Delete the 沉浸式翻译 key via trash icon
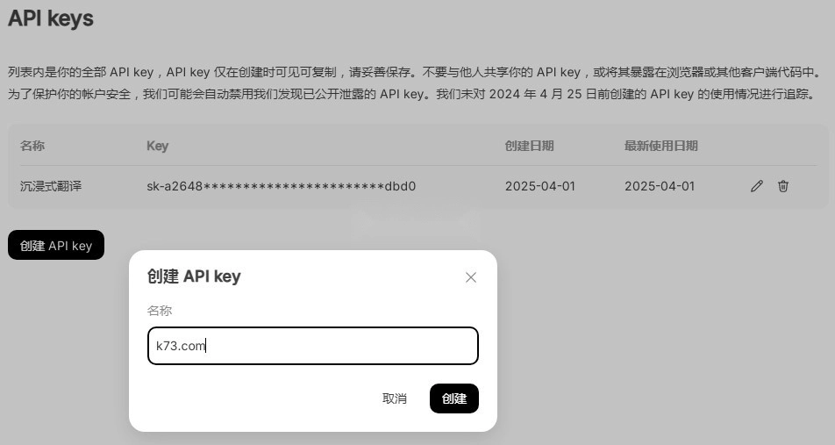Viewport: 835px width, 445px height. pos(782,186)
